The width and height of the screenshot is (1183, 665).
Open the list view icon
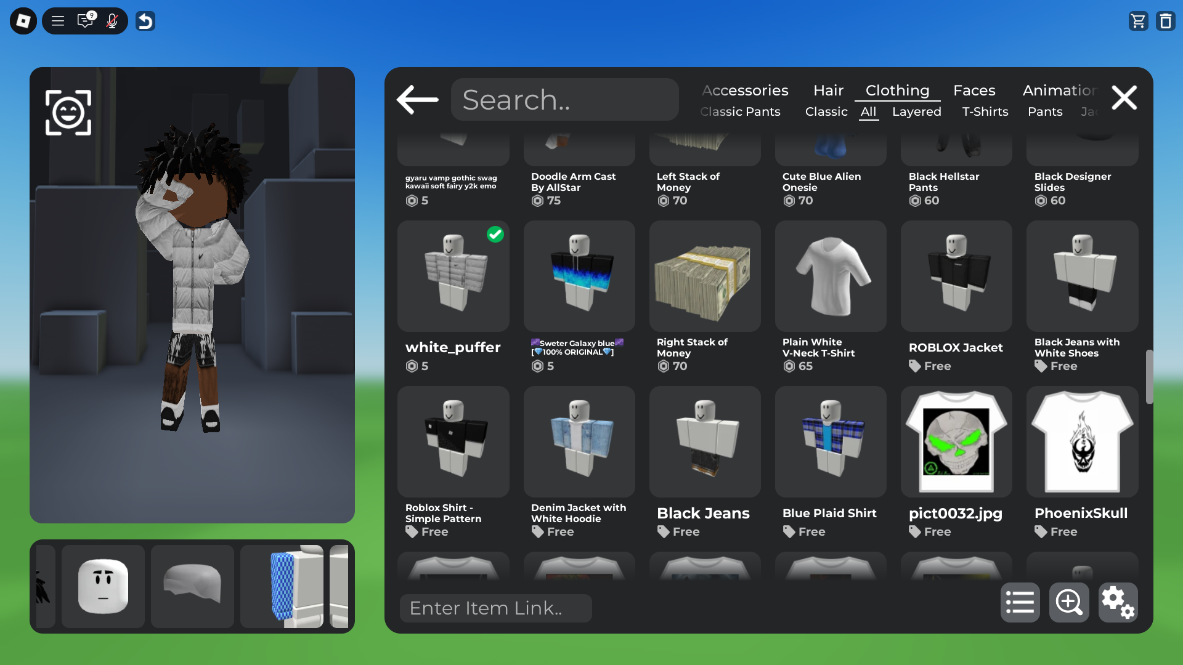(1020, 602)
